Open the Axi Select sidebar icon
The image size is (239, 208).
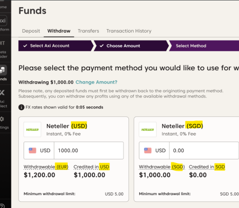coord(3,94)
